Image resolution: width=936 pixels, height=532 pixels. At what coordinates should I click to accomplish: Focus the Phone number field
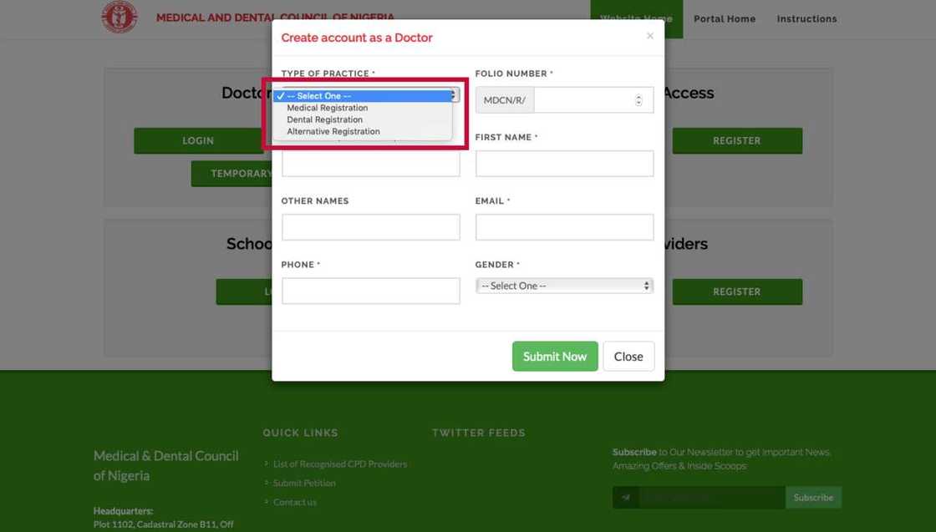click(x=370, y=291)
